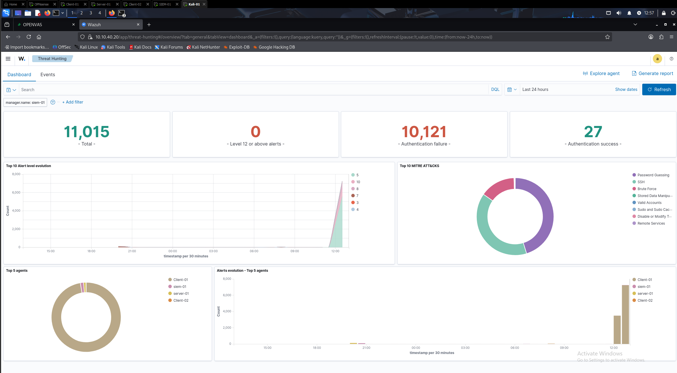Image resolution: width=677 pixels, height=373 pixels.
Task: Click the Refresh button
Action: [659, 89]
